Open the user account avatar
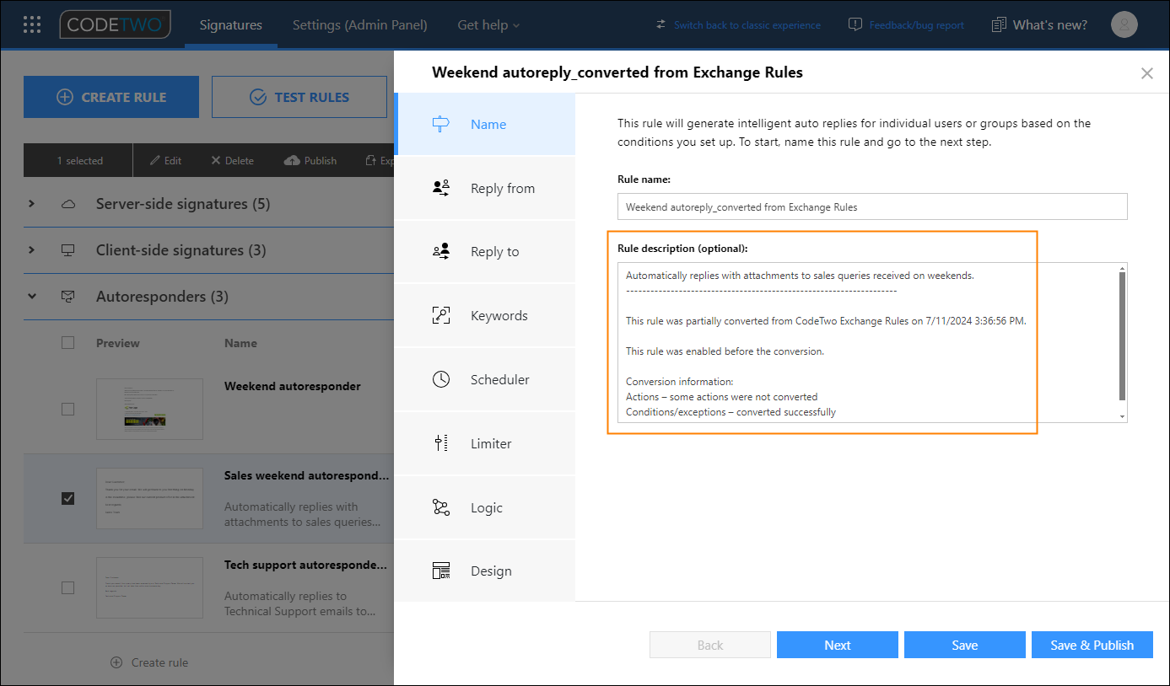 1124,24
